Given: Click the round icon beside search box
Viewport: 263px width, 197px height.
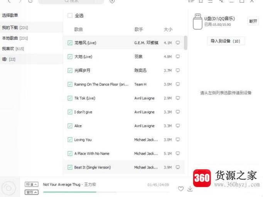Looking at the screenshot, I should [x=112, y=1].
